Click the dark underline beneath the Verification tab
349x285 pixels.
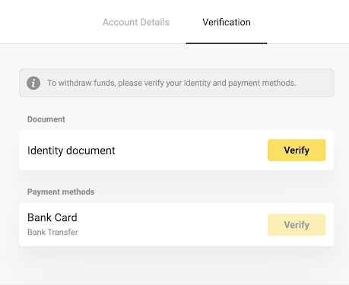click(227, 43)
